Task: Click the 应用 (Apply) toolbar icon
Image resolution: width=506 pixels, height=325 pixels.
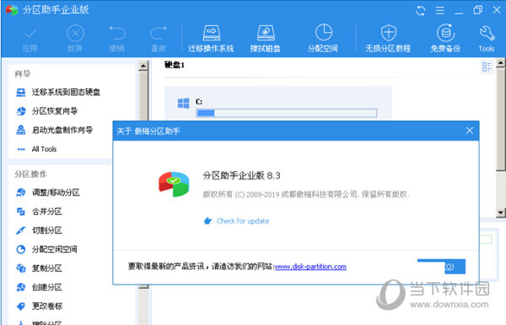Action: point(30,33)
